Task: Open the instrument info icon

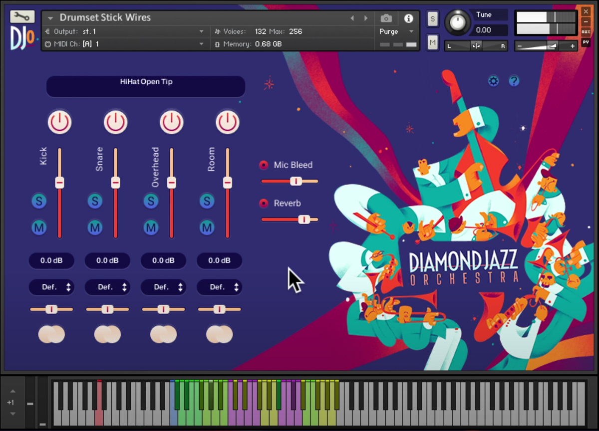Action: (409, 18)
